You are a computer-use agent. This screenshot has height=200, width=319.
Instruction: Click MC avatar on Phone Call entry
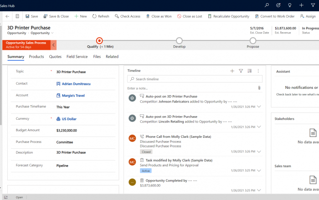point(132,138)
